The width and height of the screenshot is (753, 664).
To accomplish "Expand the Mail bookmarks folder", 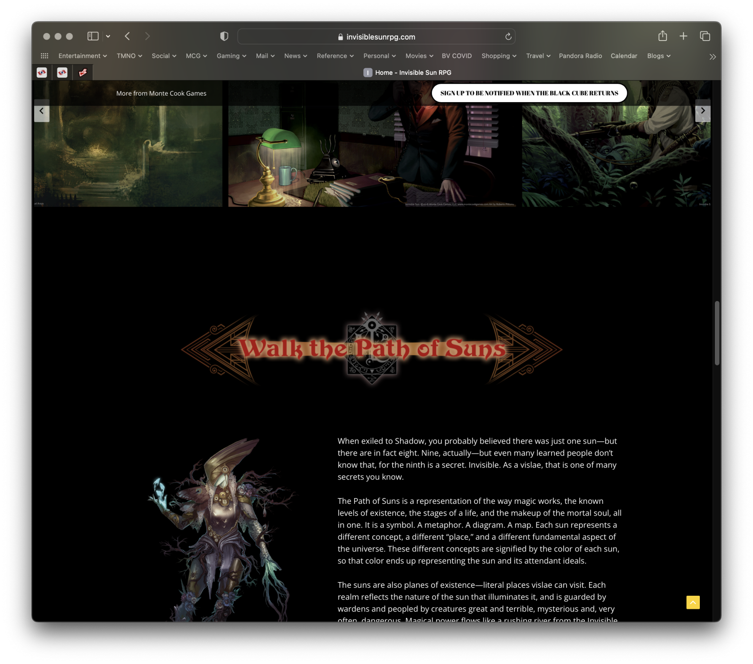I will tap(265, 56).
